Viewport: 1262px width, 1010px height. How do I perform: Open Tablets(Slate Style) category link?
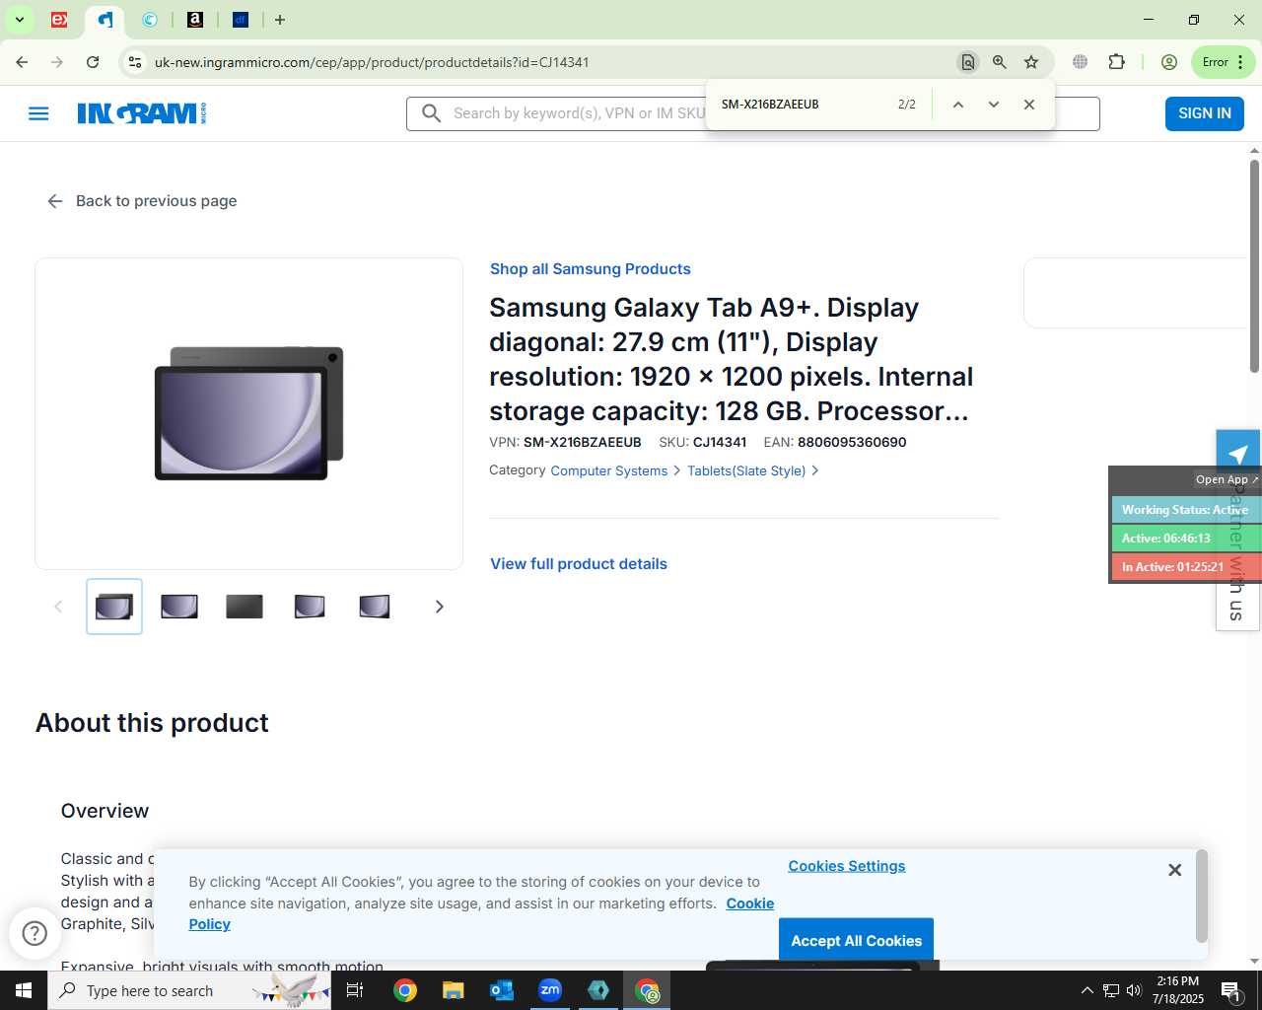click(746, 471)
